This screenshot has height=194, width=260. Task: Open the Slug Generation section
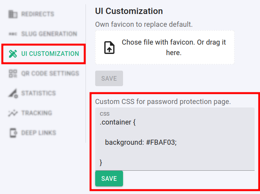tap(49, 34)
